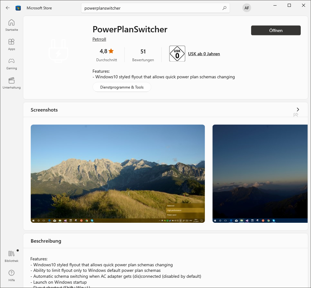Click the 4,8 Durchschnitt rating
This screenshot has width=311, height=288.
click(106, 55)
